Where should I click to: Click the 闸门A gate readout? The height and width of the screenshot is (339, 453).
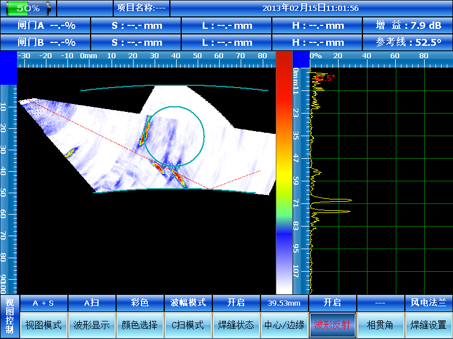[45, 26]
